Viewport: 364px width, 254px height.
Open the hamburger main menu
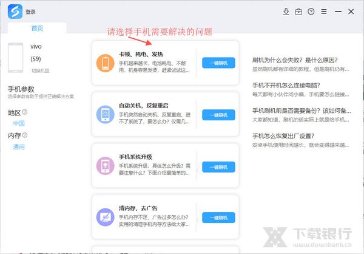click(x=324, y=12)
